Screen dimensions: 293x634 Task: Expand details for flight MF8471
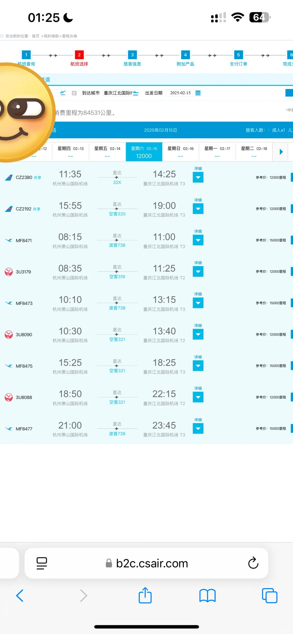pyautogui.click(x=198, y=240)
